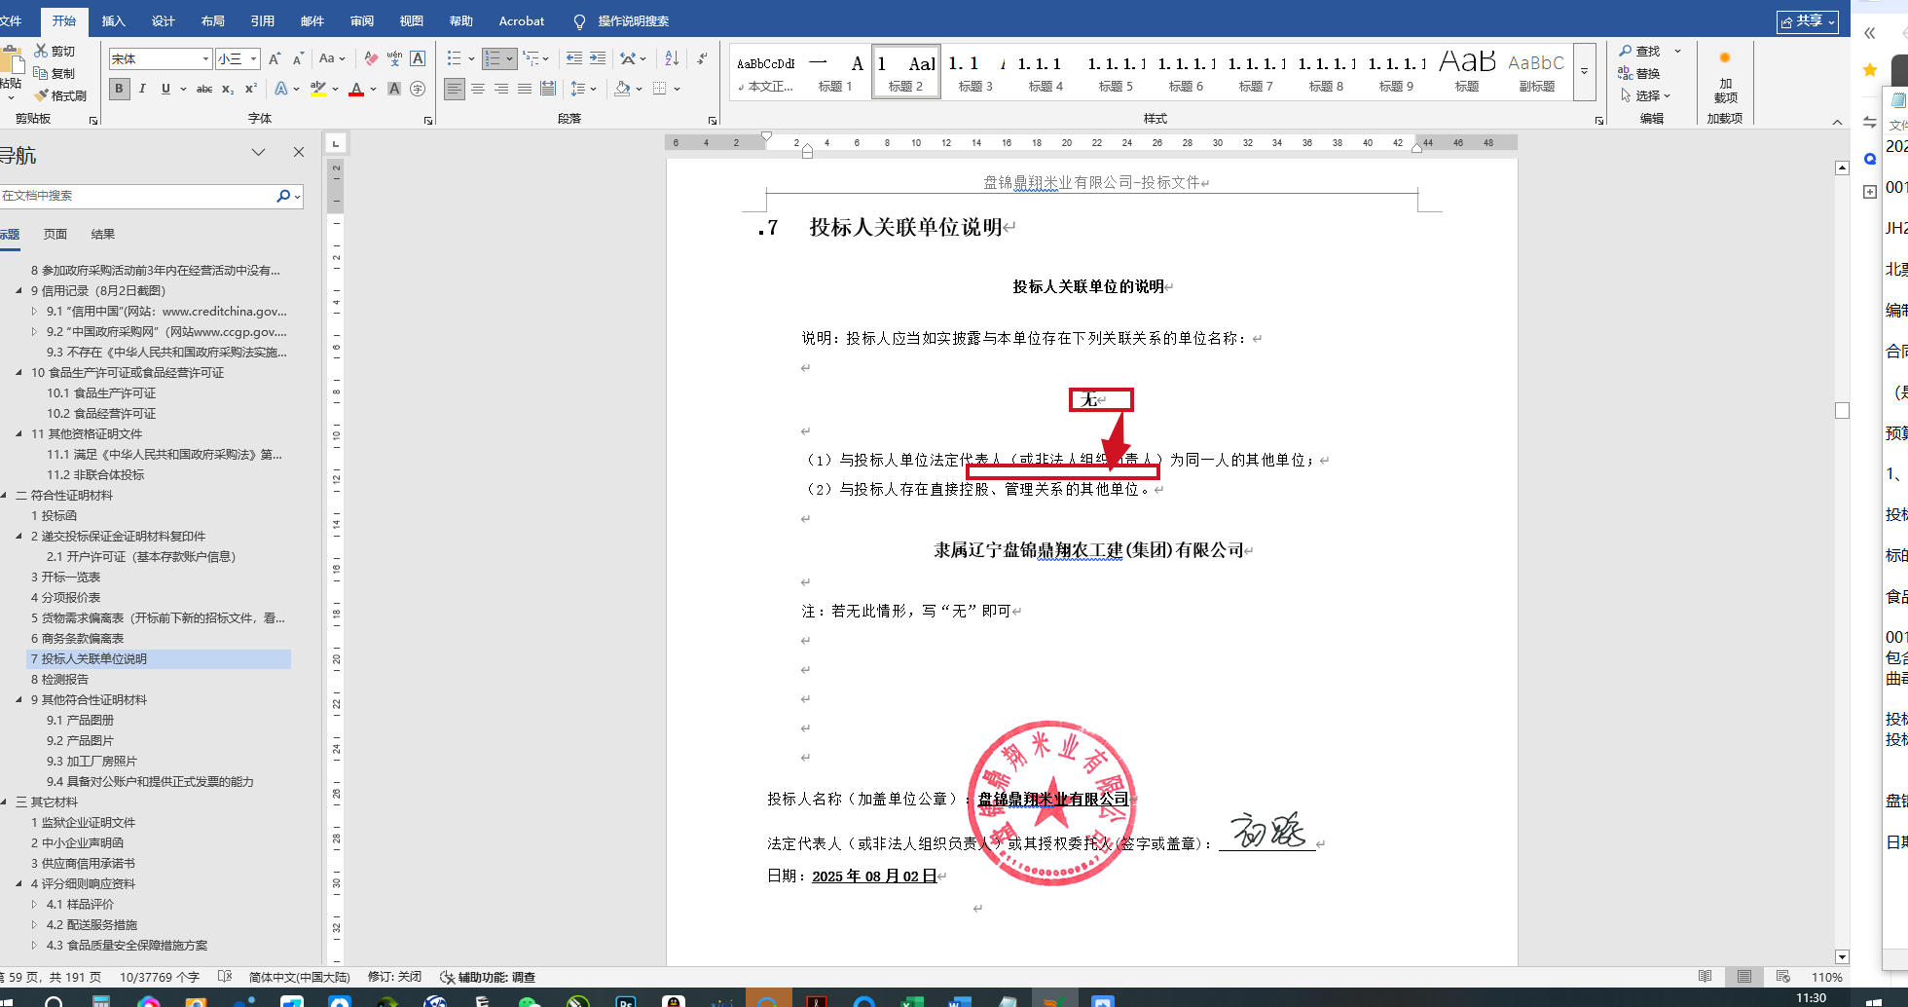The width and height of the screenshot is (1908, 1007).
Task: Toggle print layout view in status bar
Action: 1744,977
